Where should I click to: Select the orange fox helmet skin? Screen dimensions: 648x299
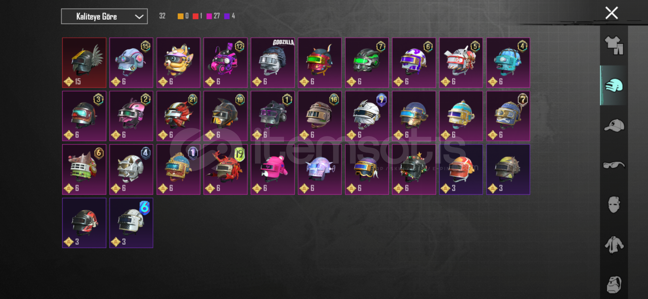[178, 63]
